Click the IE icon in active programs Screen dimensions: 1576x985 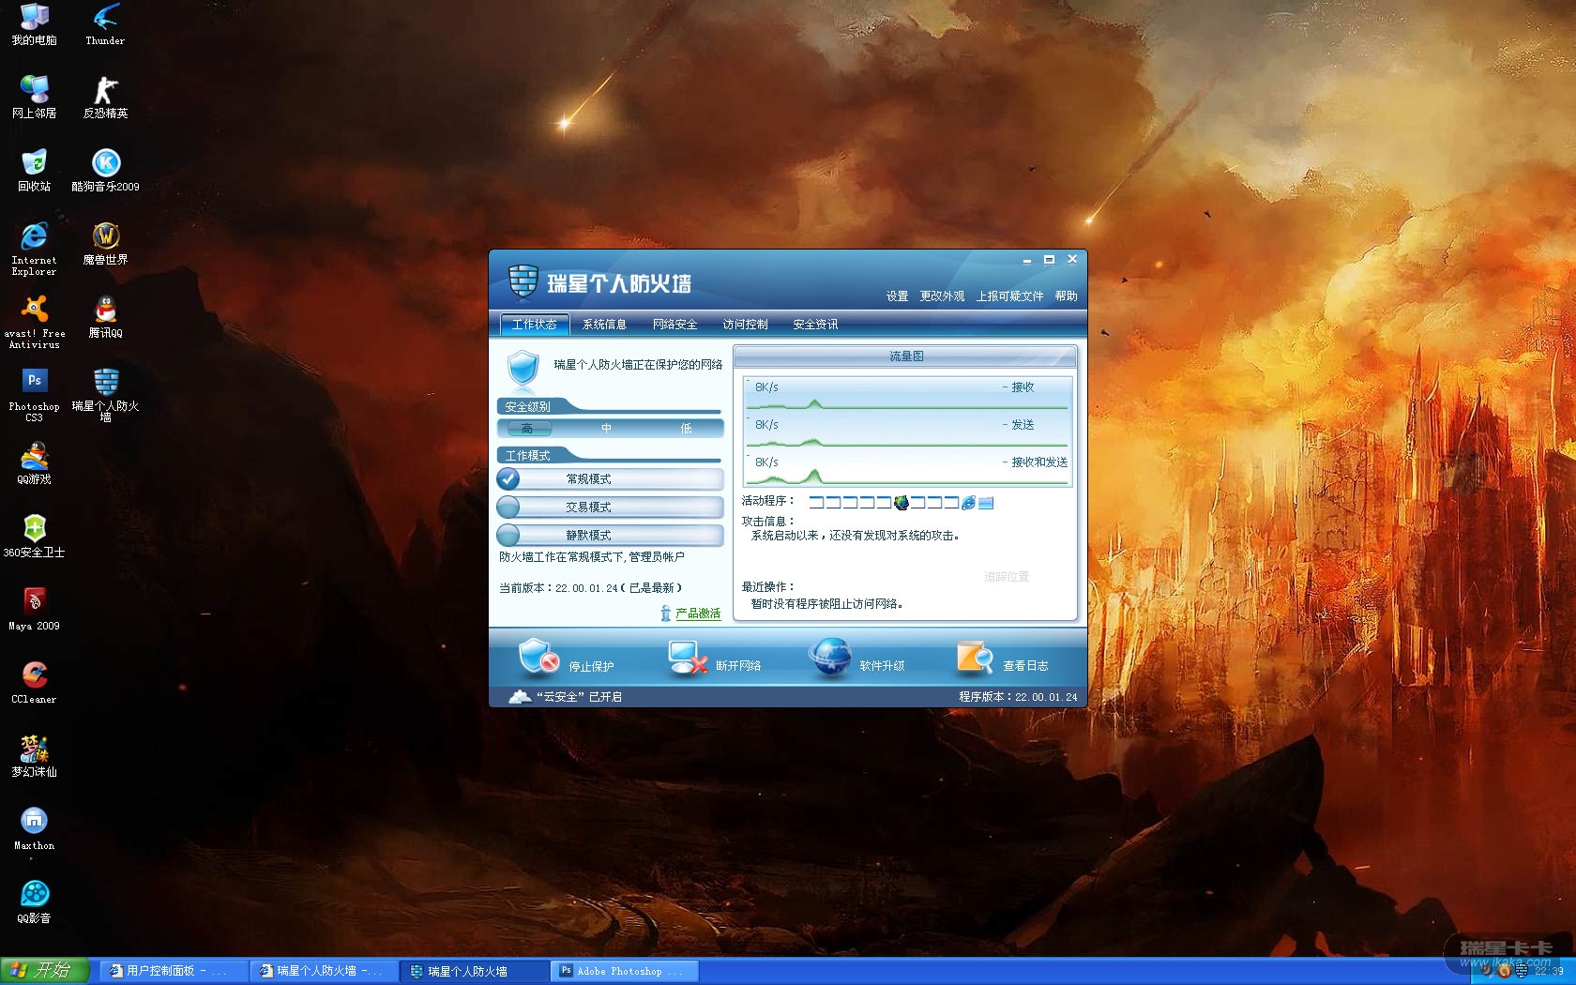968,503
